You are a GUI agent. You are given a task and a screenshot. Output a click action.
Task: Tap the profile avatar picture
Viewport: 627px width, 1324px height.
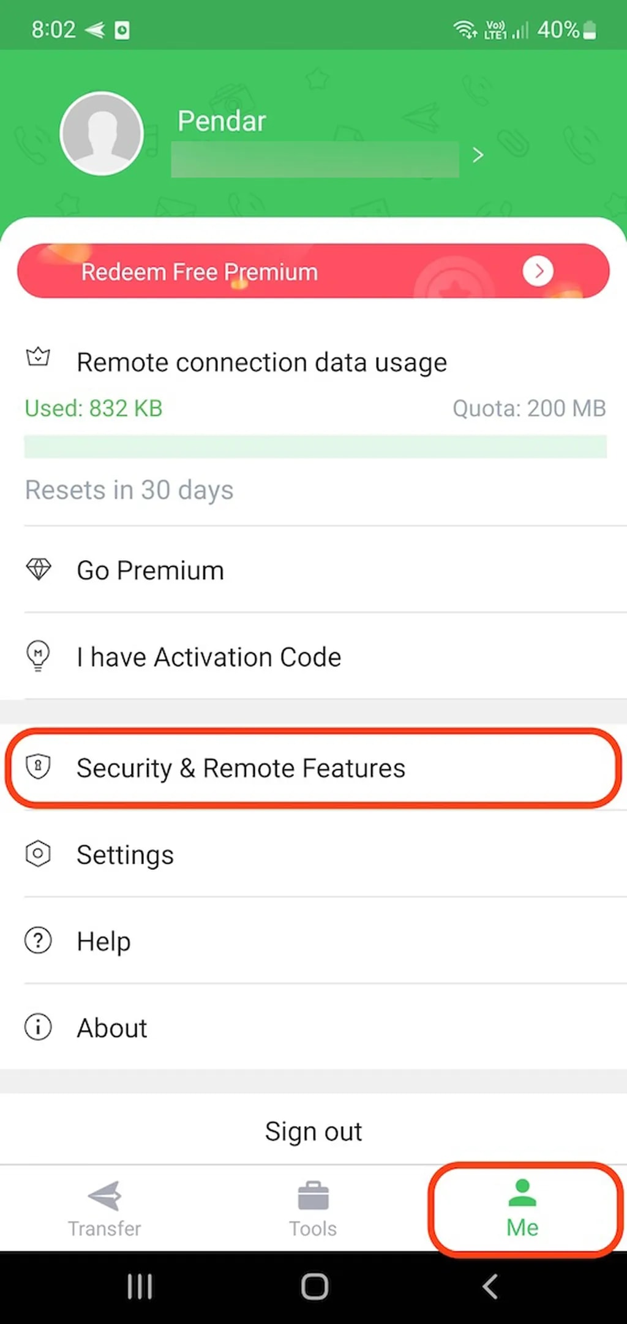coord(102,133)
